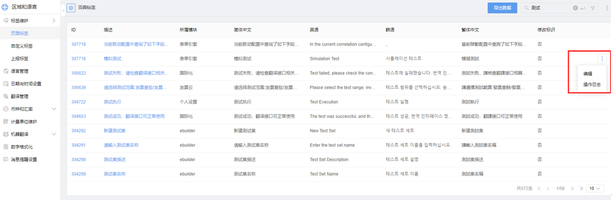
Task: Click the search magnifier icon
Action: pos(527,8)
